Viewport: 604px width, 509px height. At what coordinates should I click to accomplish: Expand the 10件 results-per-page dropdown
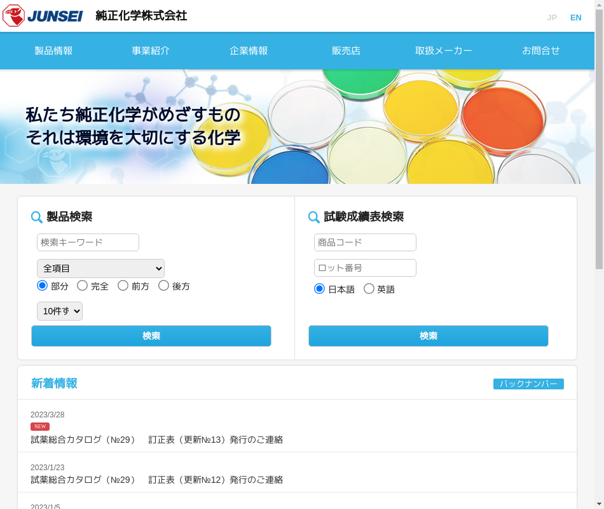60,311
